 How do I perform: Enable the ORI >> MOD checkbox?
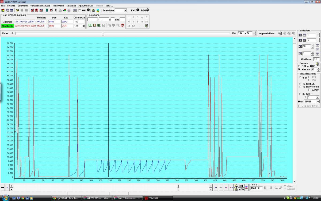(x=299, y=66)
